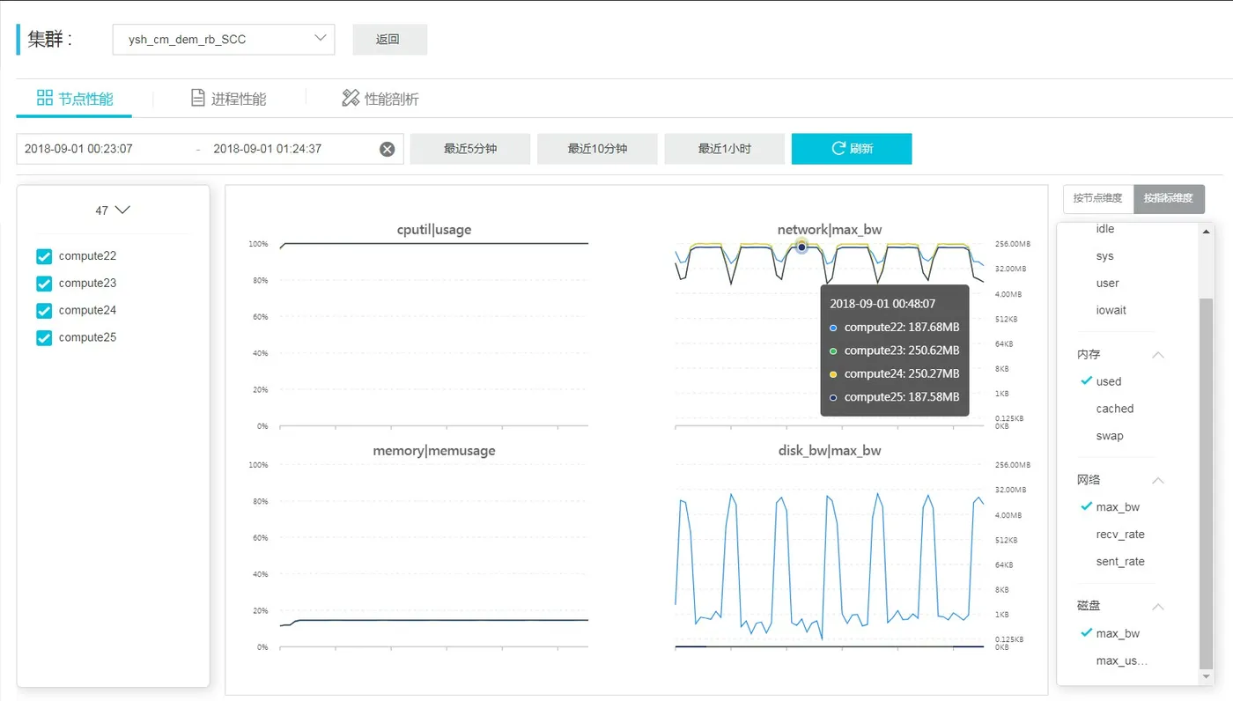Click the disk_bw|max_bw chart title
Viewport: 1233px width, 701px height.
coord(830,451)
